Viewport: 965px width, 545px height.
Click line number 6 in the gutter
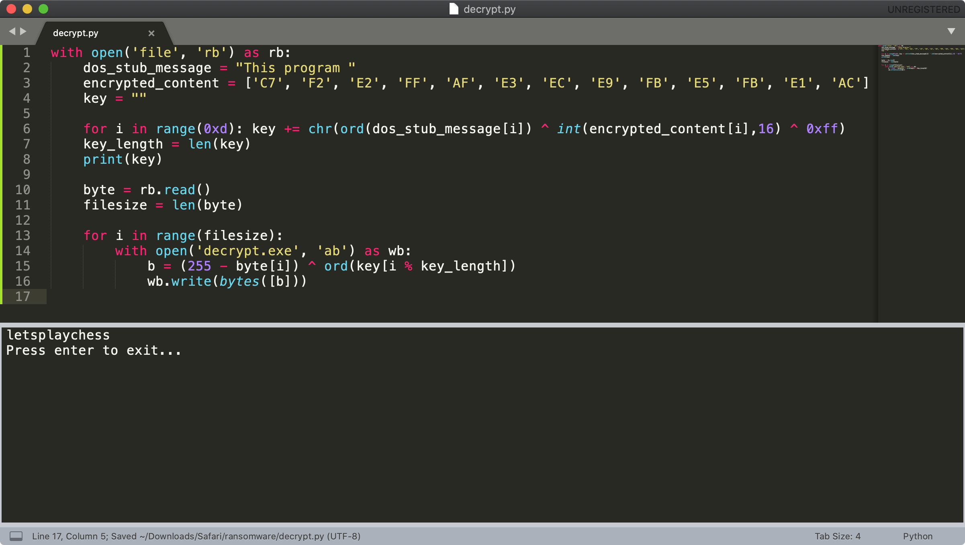point(27,129)
